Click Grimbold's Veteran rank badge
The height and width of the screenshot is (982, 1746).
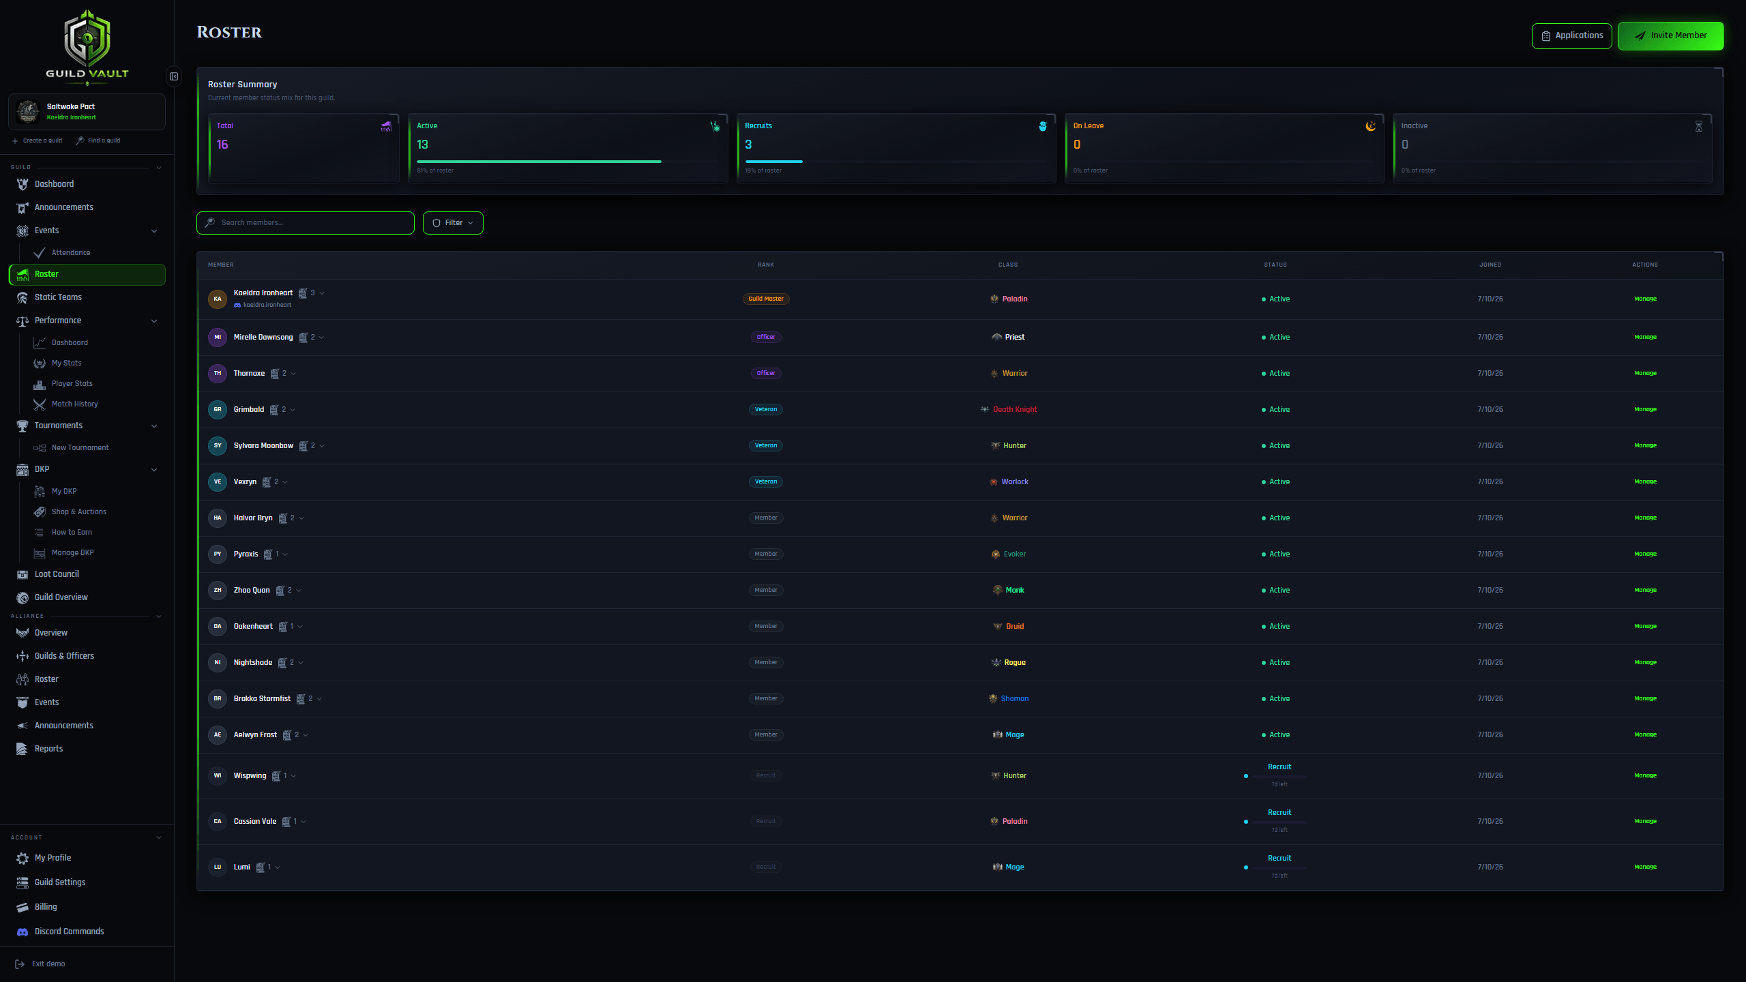coord(766,410)
